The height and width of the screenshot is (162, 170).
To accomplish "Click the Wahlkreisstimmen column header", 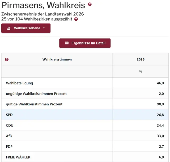I will pyautogui.click(x=57, y=59).
